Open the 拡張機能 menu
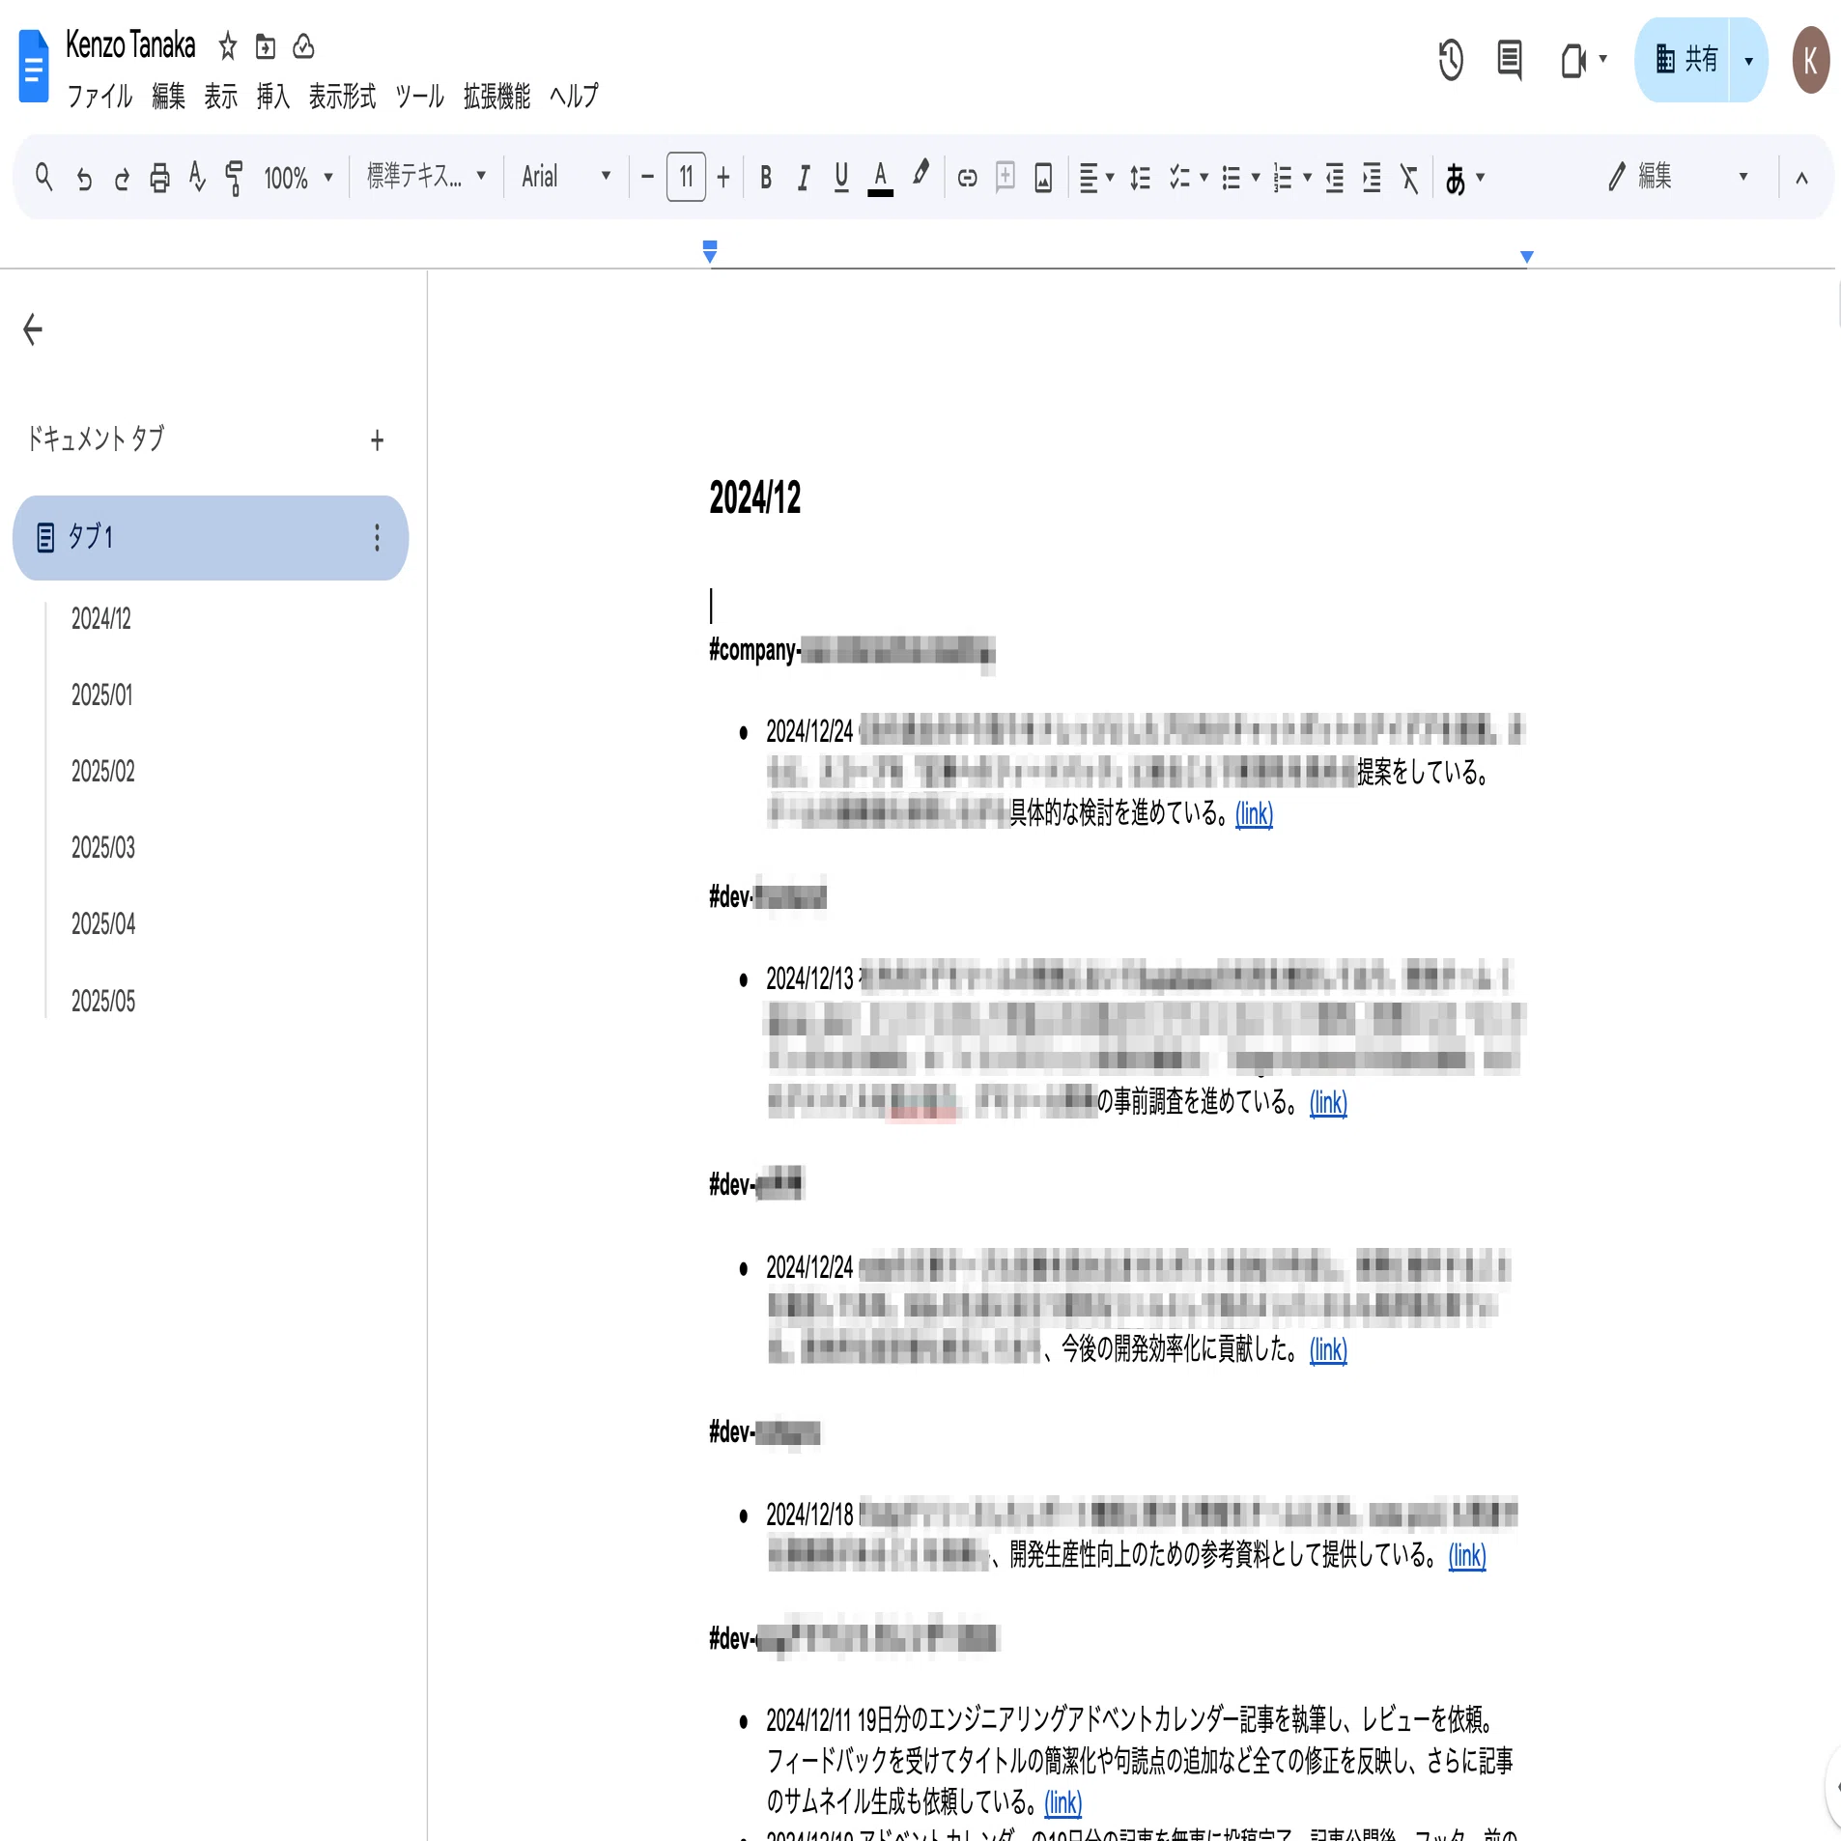1841x1841 pixels. 496,96
